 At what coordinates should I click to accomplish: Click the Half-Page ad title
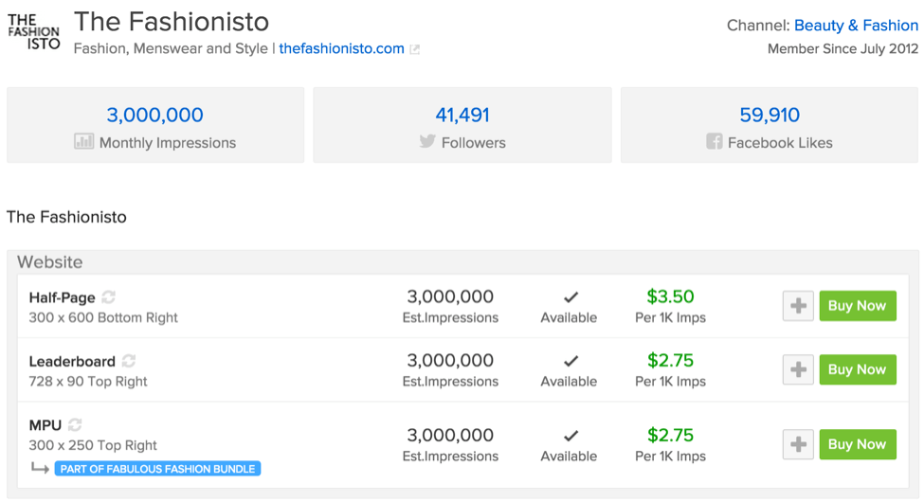point(62,297)
